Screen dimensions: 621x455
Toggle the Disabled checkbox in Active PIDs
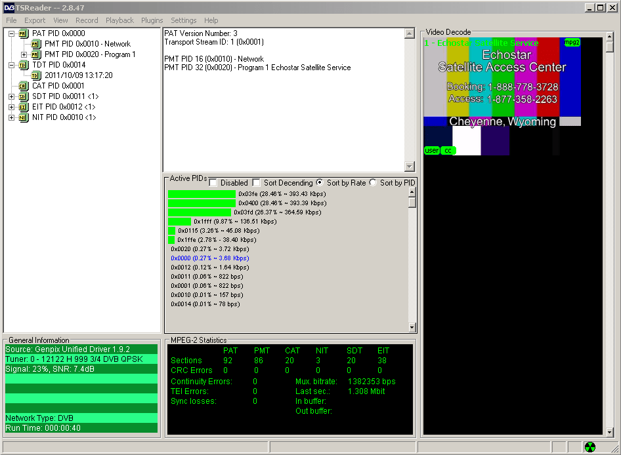(213, 183)
